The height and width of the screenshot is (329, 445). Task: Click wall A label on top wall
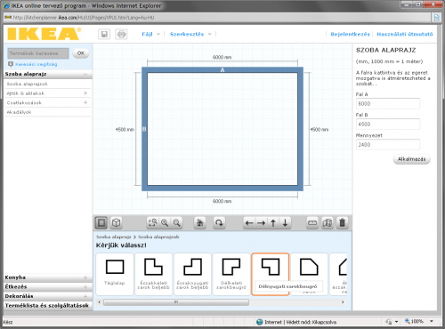click(222, 70)
